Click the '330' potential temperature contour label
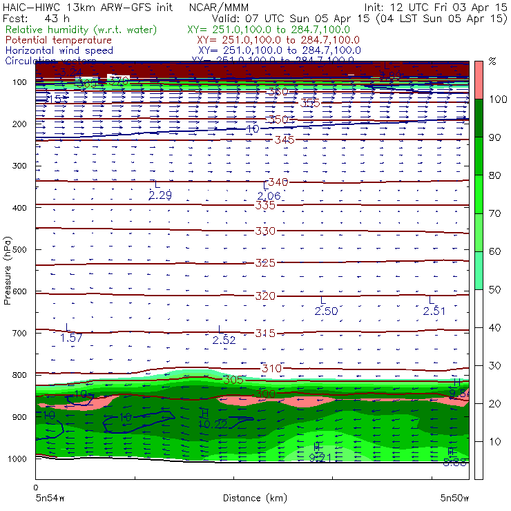This screenshot has width=511, height=511. click(x=265, y=231)
